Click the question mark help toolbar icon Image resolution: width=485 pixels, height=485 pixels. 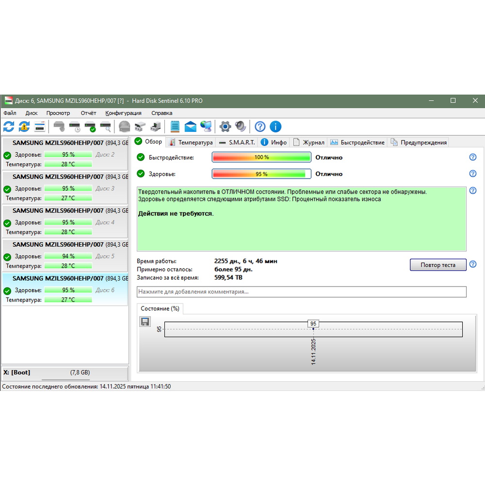260,127
